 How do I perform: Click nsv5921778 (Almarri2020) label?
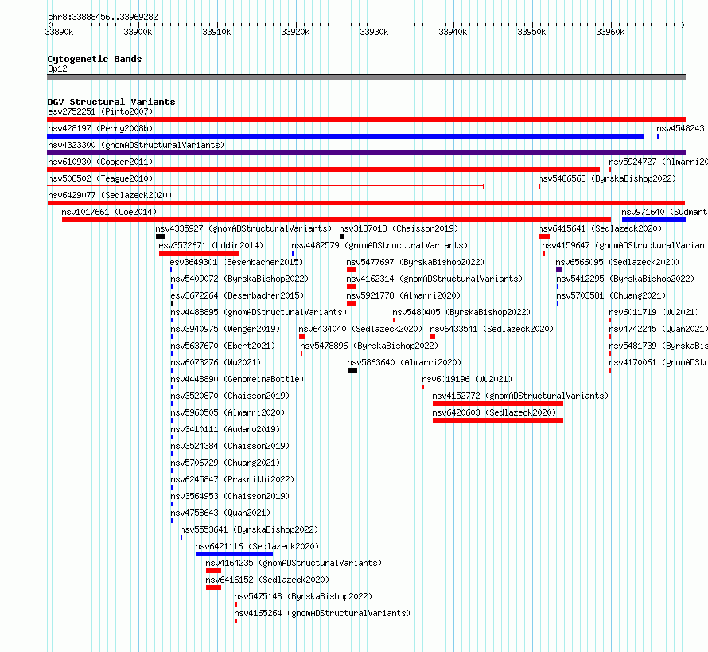(x=403, y=295)
